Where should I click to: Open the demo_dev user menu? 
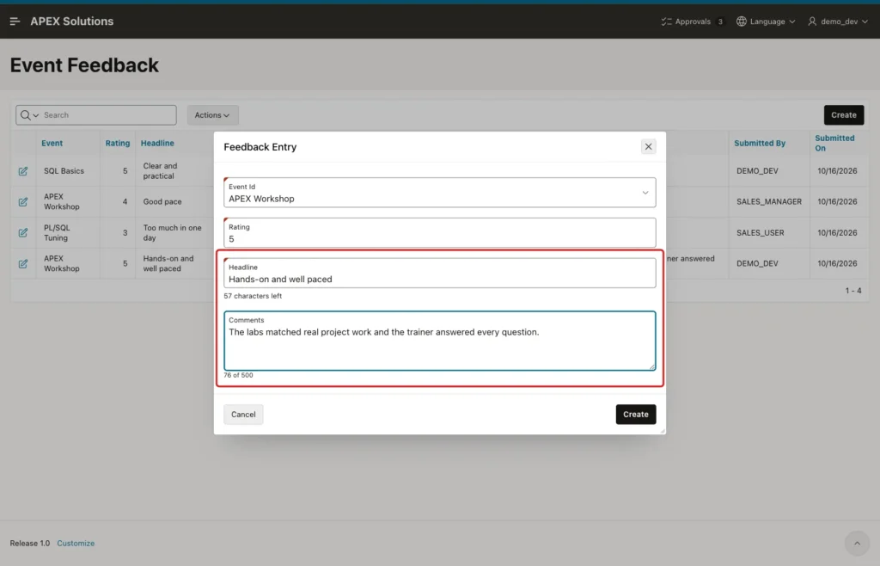pos(838,22)
